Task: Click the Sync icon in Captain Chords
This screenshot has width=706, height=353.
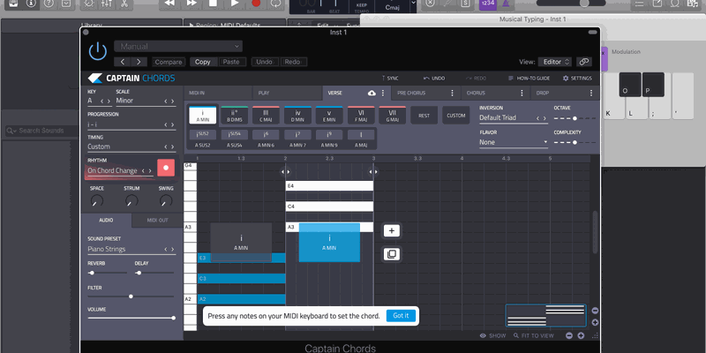Action: 387,78
